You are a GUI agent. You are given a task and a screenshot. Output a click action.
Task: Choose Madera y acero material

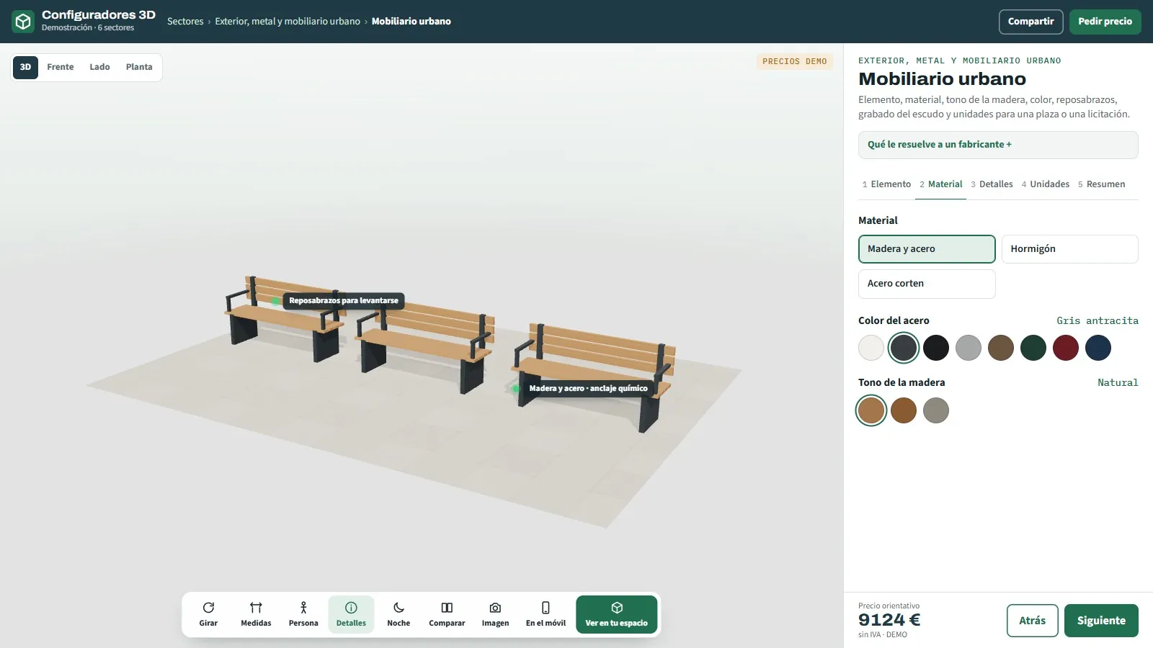pyautogui.click(x=927, y=249)
